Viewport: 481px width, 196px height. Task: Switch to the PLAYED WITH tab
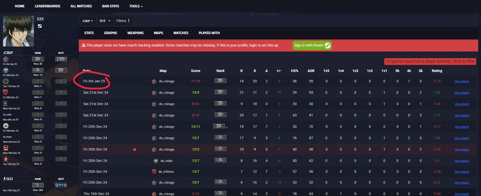point(209,33)
